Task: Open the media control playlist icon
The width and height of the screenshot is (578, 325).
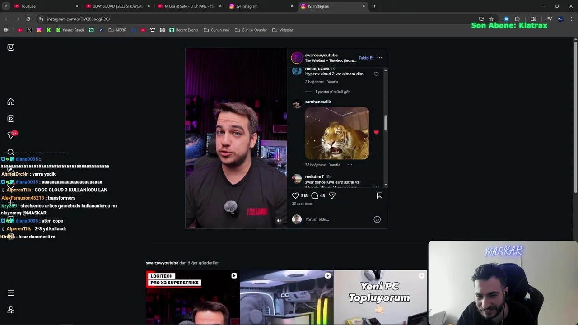Action: coord(550,19)
